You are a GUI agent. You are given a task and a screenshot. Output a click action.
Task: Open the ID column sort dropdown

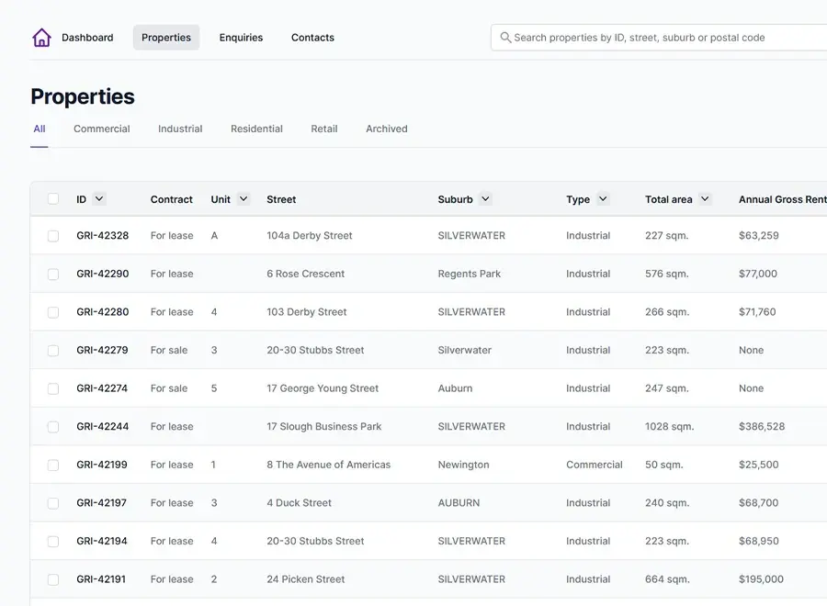pos(99,199)
